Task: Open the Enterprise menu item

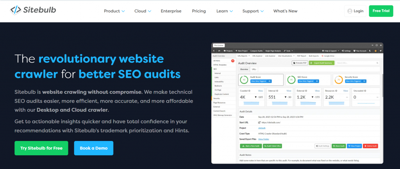Action: (x=171, y=11)
